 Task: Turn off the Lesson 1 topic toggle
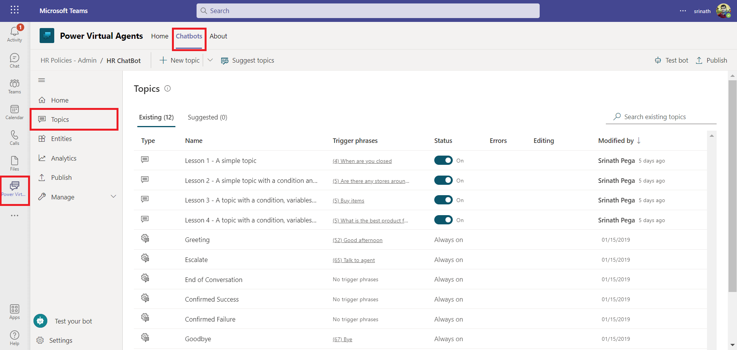point(443,161)
